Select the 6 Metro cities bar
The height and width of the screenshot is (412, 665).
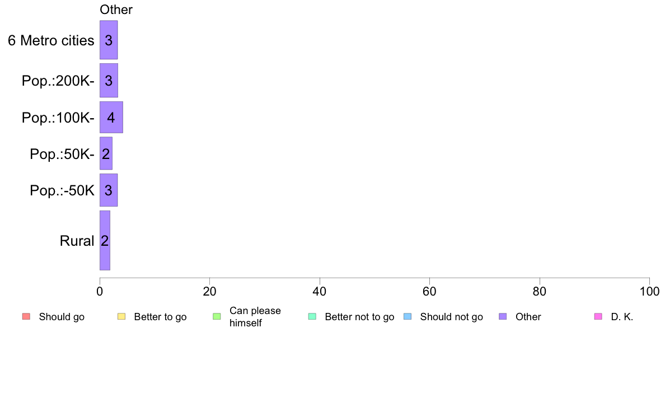click(x=109, y=40)
